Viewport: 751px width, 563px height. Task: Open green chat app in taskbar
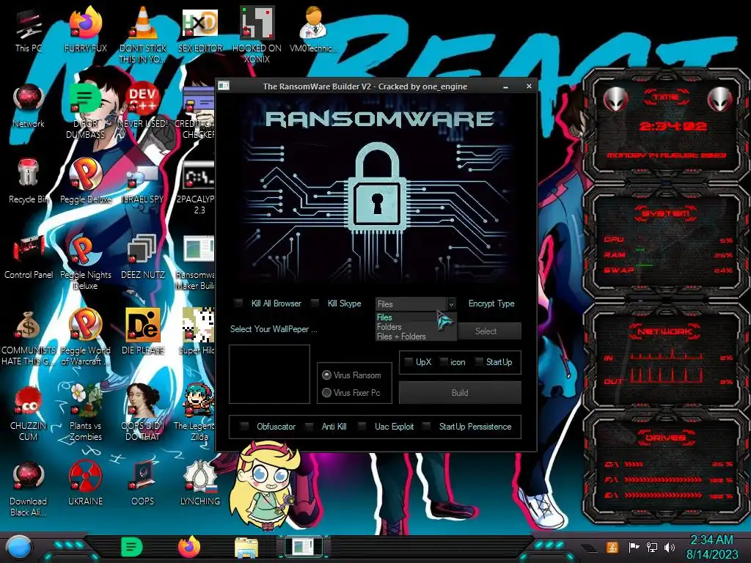tap(132, 547)
